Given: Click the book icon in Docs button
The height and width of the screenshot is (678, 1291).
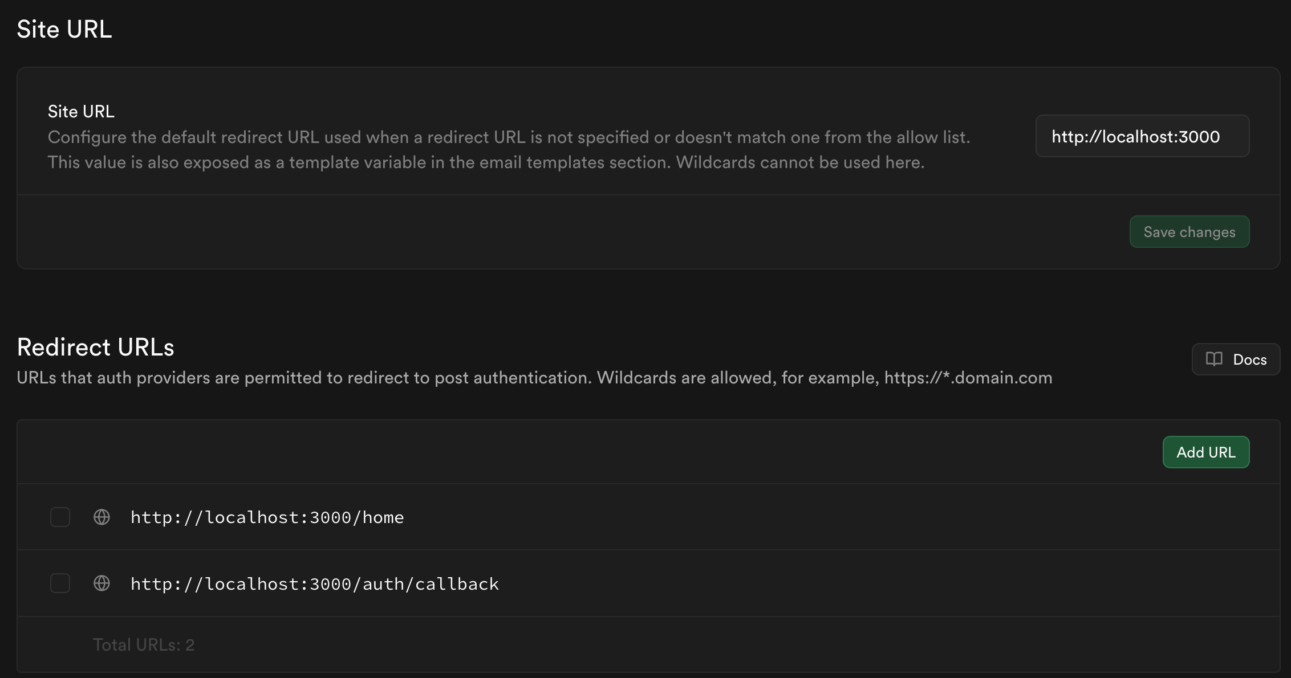Looking at the screenshot, I should (1214, 359).
